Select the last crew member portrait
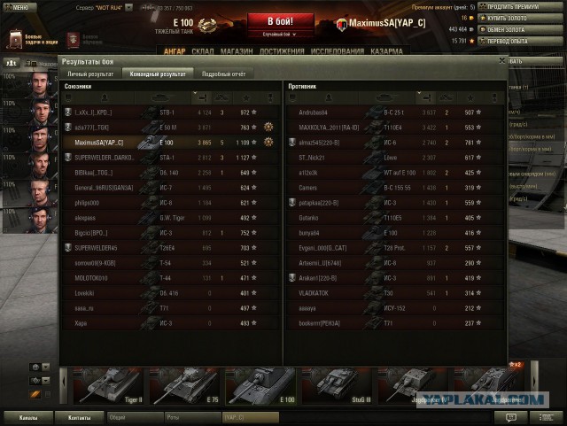Viewport: 567px width, 426px height. pos(40,220)
